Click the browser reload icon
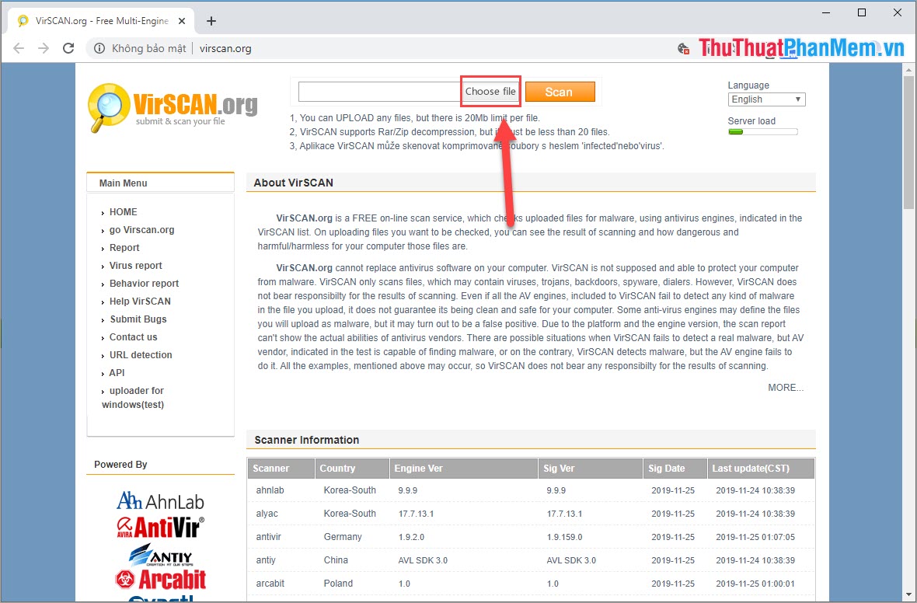 68,47
